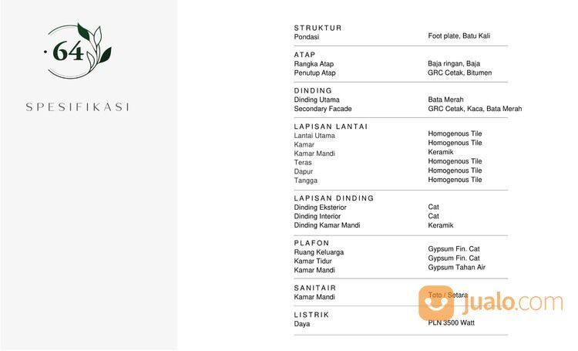Click the orange Jualo shopping bag icon

(x=436, y=302)
